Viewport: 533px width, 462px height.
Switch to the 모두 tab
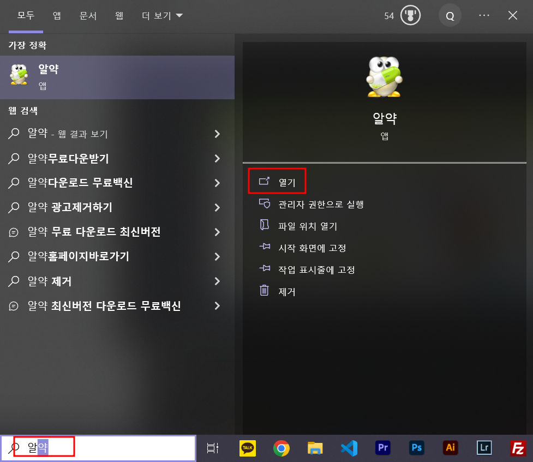click(26, 16)
